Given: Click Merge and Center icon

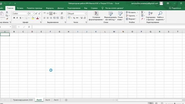Looking at the screenshot, I should (x=62, y=18).
